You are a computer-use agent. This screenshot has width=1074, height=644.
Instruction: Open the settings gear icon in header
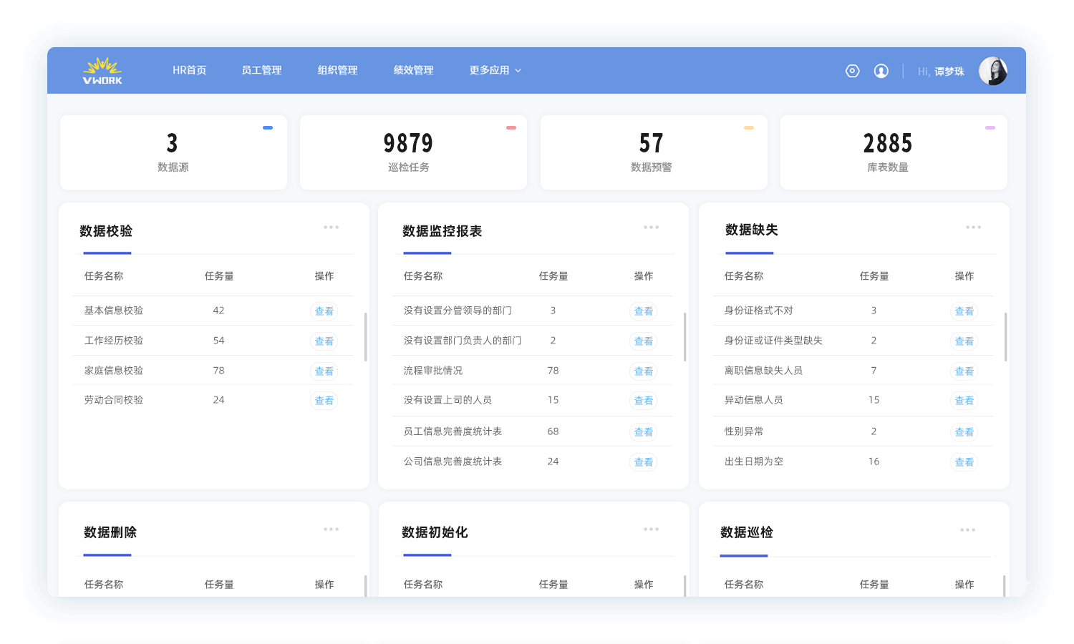click(x=852, y=71)
